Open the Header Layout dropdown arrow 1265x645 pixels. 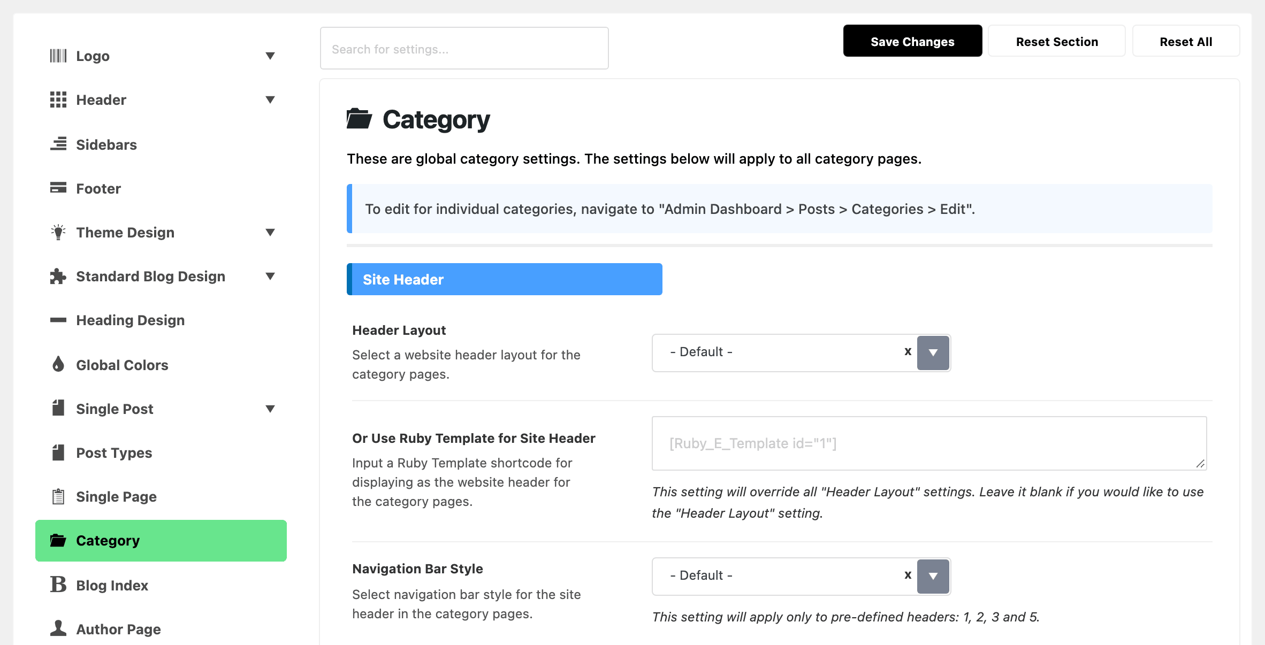point(933,352)
